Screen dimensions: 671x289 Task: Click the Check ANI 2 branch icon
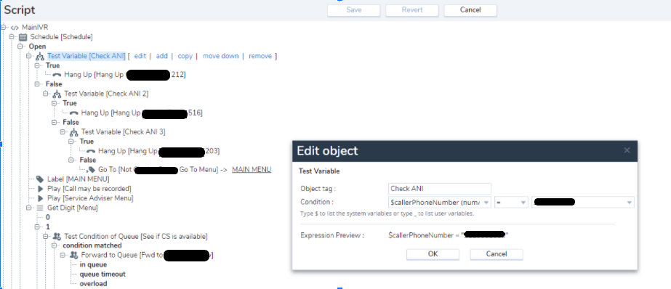[x=57, y=94]
